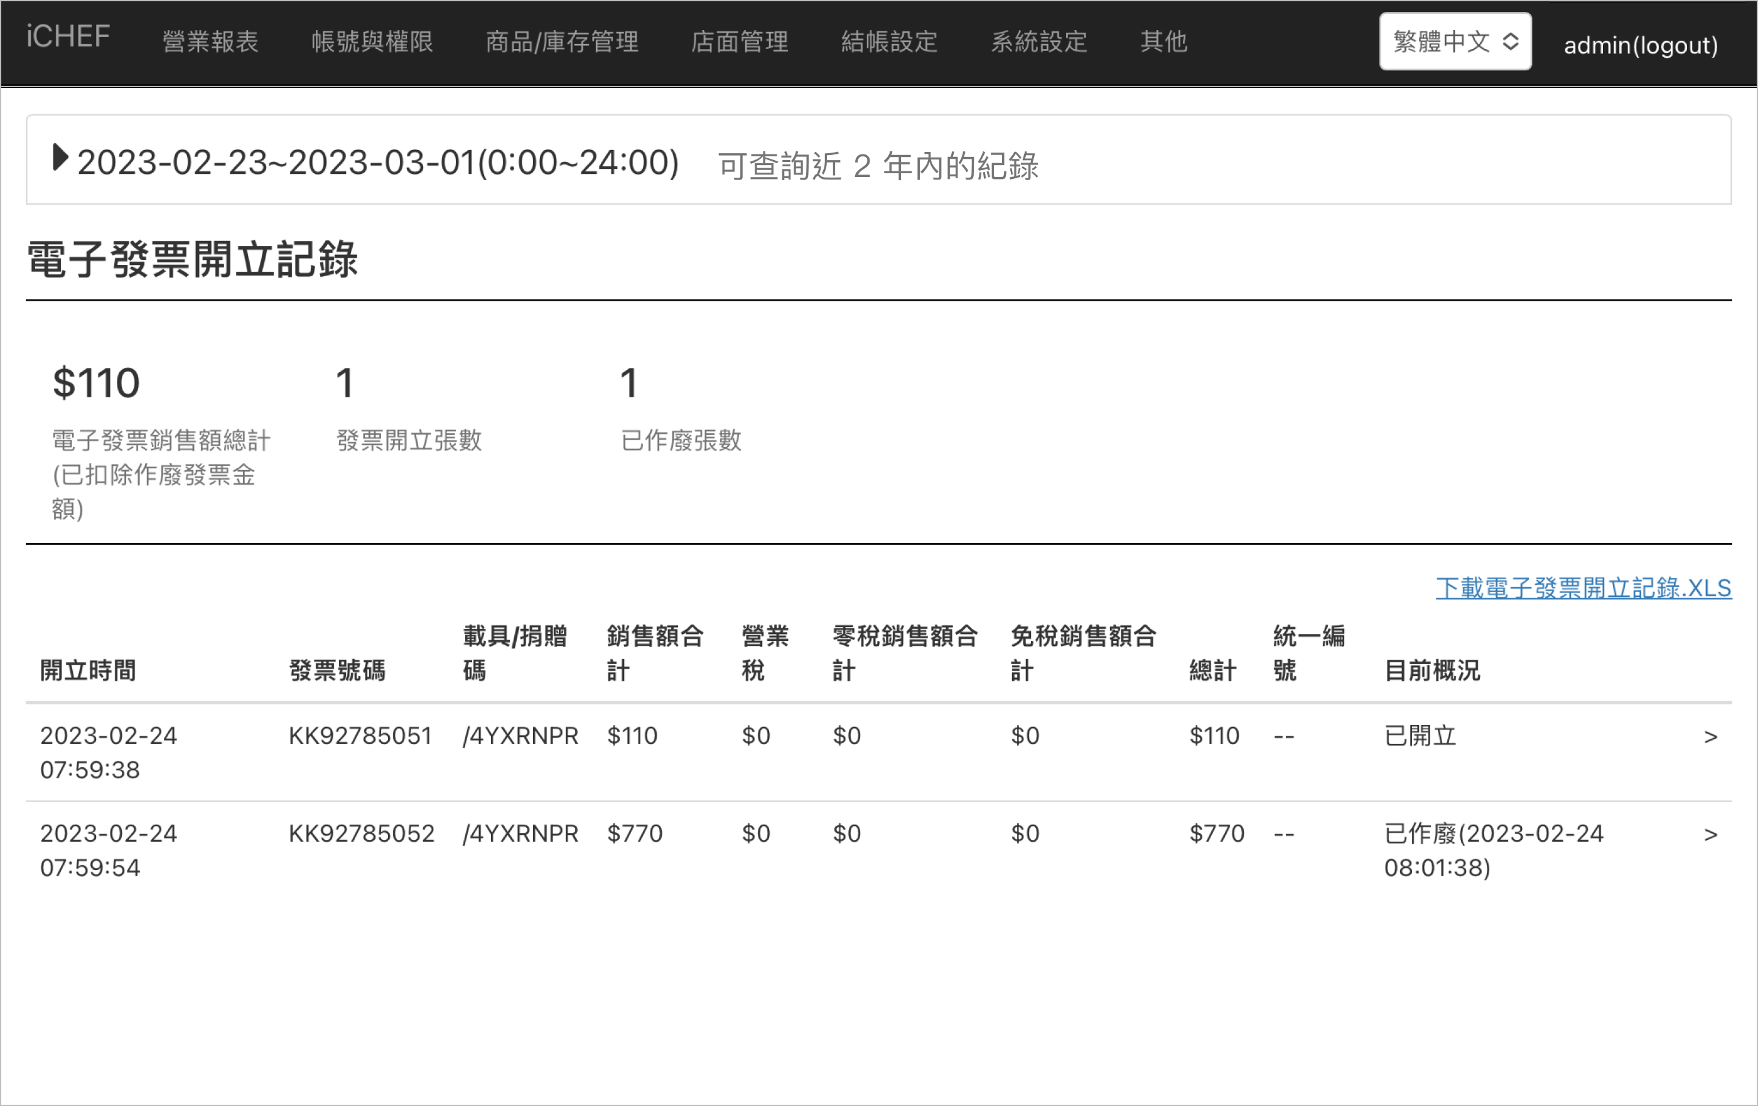Open the 營業報表 menu
This screenshot has height=1106, width=1758.
[x=210, y=41]
